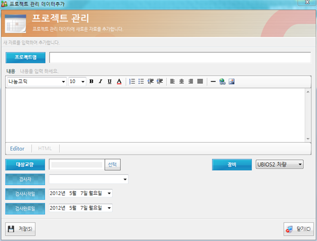Click the calendar icon in the header
Screen dimensions: 317x241
(x=15, y=23)
